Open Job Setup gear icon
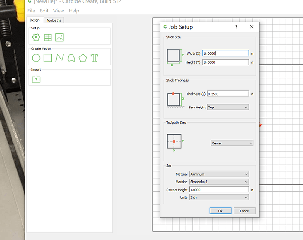Image resolution: width=303 pixels, height=240 pixels. point(36,37)
